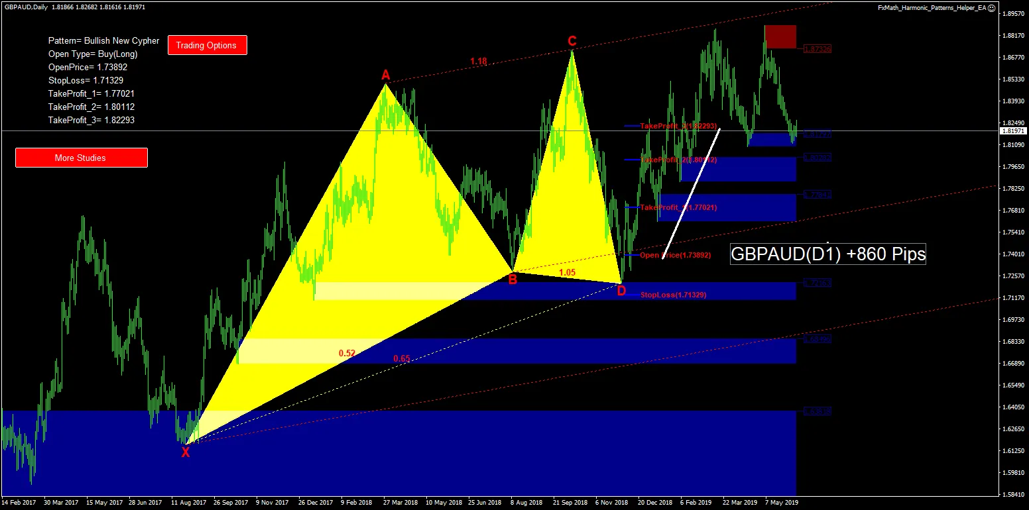Screen dimensions: 1029x510
Task: Click the StopLoss(1.71329) level label
Action: 674,295
